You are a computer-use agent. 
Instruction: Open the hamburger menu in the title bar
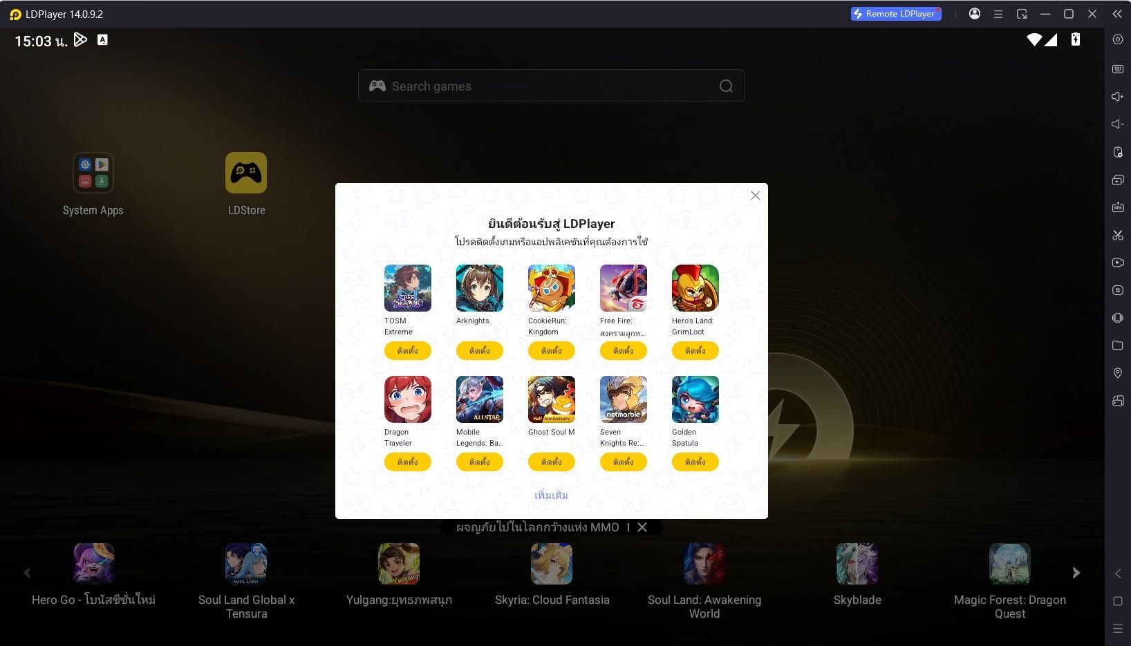(x=998, y=14)
